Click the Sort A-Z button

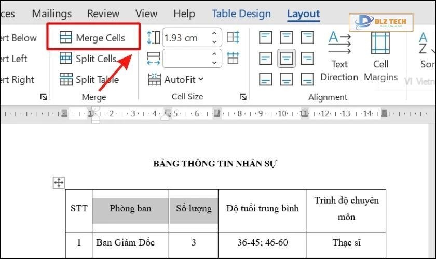pos(427,50)
